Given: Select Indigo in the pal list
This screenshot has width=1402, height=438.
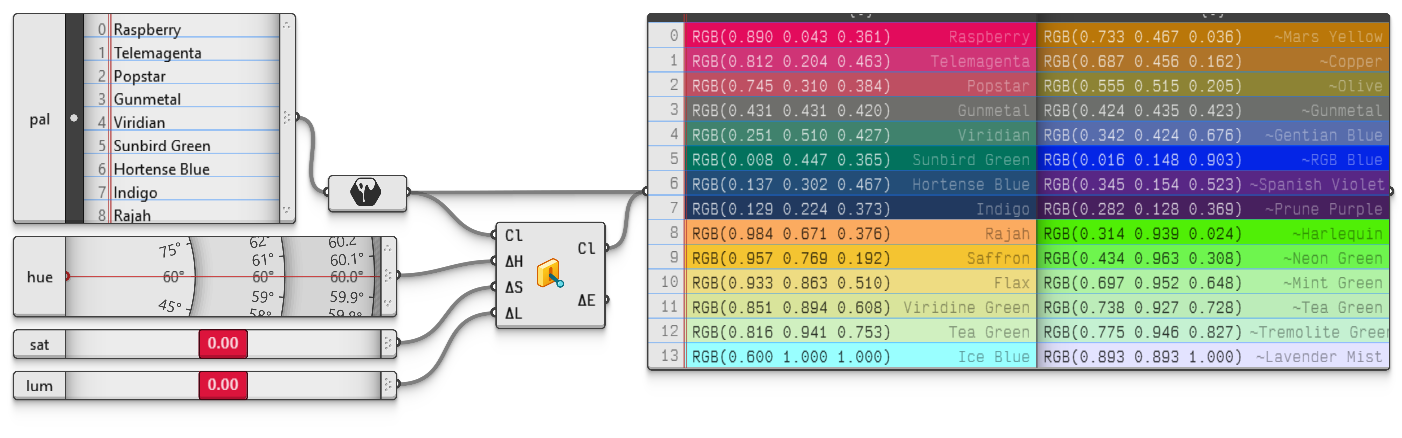Looking at the screenshot, I should point(182,193).
